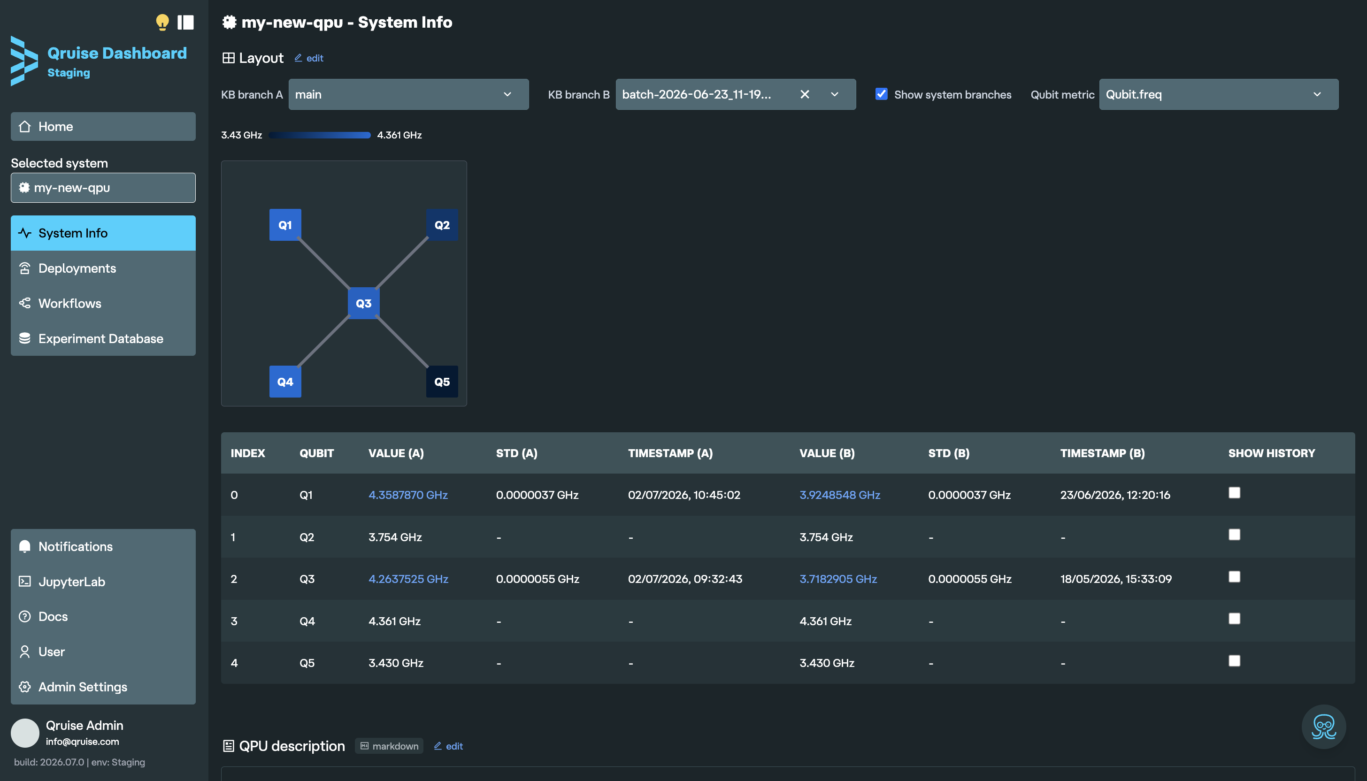Open Docs from sidebar
Screen dimensions: 1367x781
click(x=103, y=616)
